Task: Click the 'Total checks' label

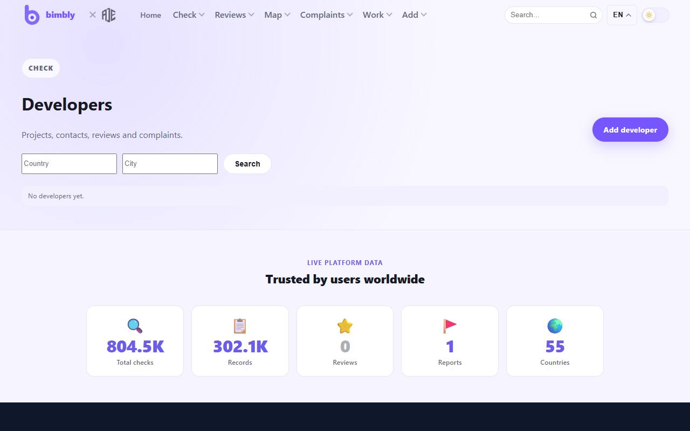Action: pos(135,363)
